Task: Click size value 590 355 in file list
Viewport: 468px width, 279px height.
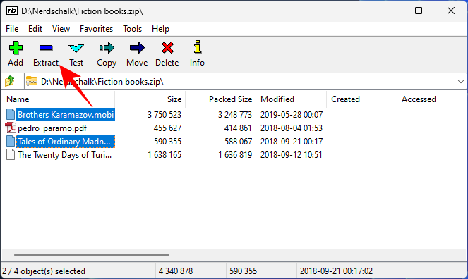Action: click(167, 142)
